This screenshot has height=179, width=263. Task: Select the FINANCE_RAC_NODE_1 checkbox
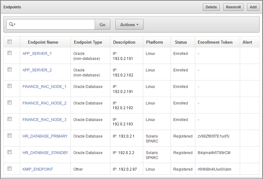(9, 86)
